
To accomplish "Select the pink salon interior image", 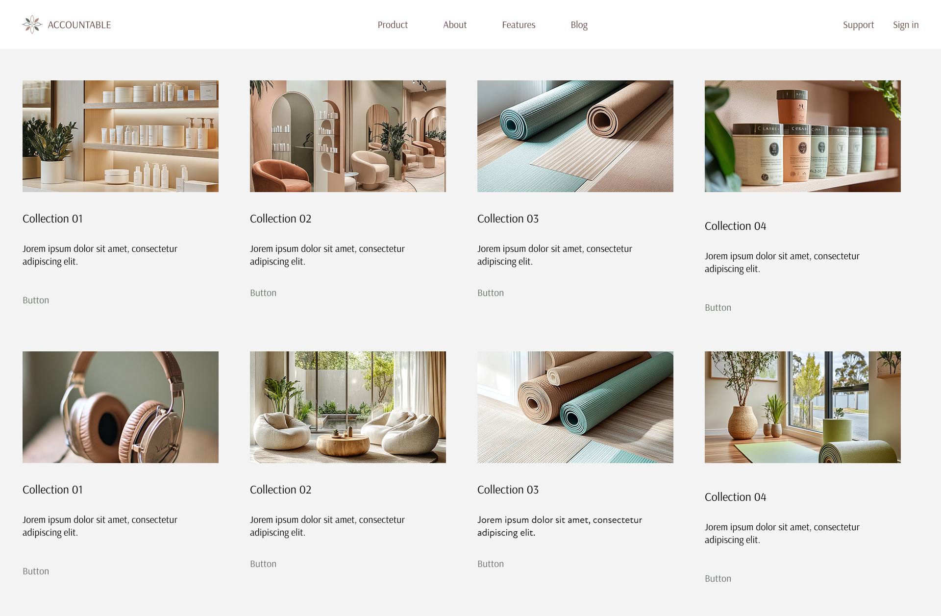I will [348, 136].
